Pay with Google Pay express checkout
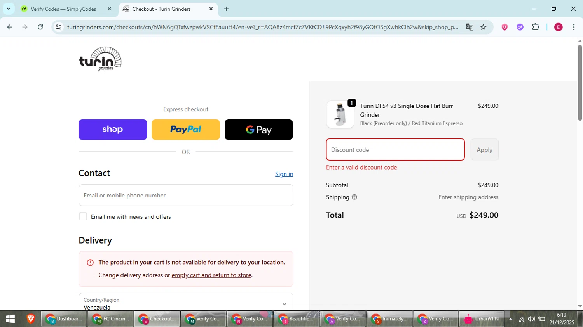The width and height of the screenshot is (583, 327). click(259, 130)
